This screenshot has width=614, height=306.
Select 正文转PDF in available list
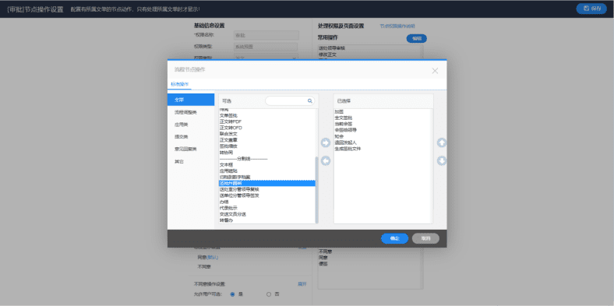pos(266,121)
